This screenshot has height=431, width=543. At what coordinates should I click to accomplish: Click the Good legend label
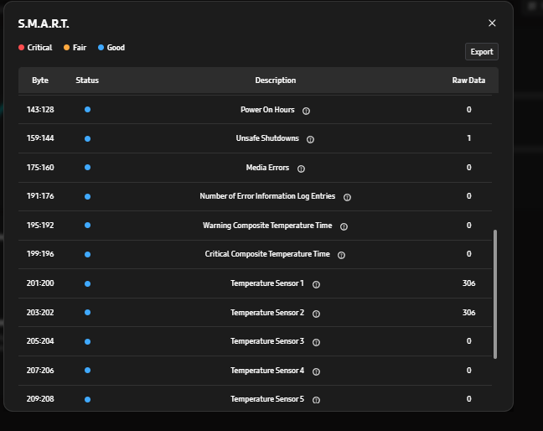tap(116, 48)
